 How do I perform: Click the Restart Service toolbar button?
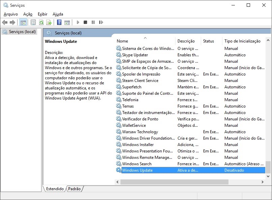tap(101, 23)
